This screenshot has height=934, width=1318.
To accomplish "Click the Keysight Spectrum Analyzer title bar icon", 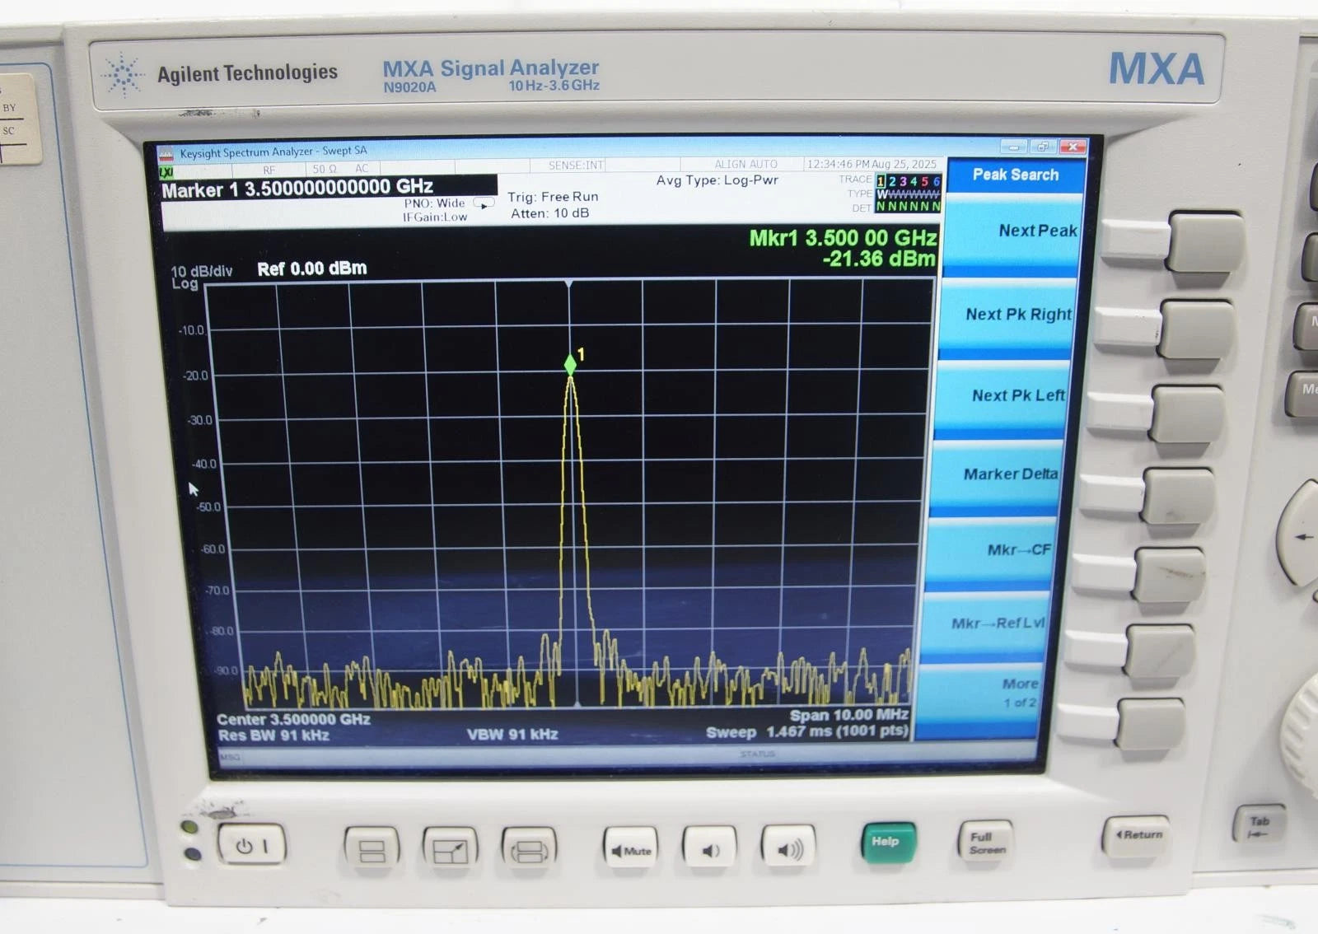I will point(166,154).
